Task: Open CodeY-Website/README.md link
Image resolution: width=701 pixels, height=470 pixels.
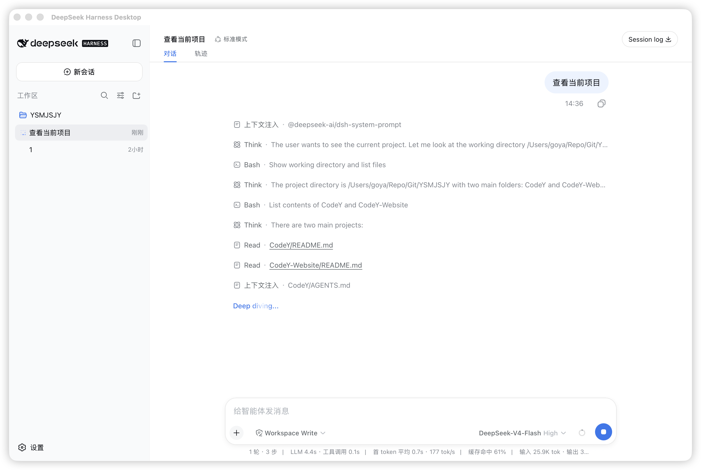Action: 315,265
